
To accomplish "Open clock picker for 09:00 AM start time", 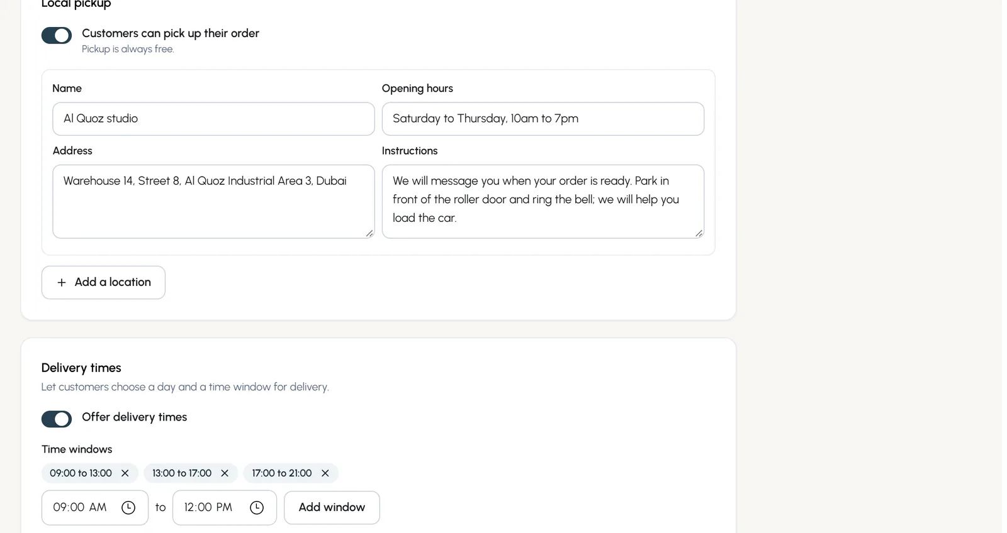I will click(128, 508).
